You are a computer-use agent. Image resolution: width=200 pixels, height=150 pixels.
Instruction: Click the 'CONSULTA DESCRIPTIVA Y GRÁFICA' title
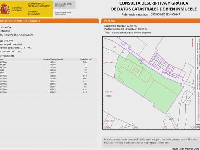click(154, 3)
